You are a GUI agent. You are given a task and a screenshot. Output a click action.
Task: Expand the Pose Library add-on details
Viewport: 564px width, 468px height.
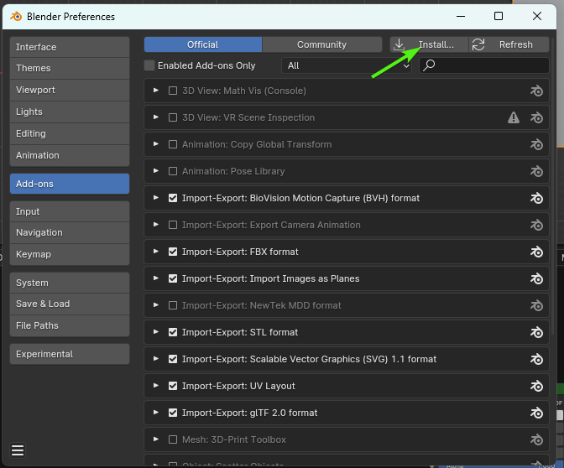156,171
